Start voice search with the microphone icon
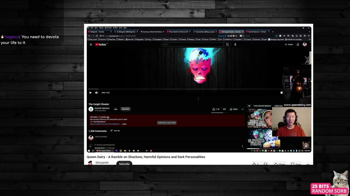Screen dimensions: 350x196 (235, 44)
